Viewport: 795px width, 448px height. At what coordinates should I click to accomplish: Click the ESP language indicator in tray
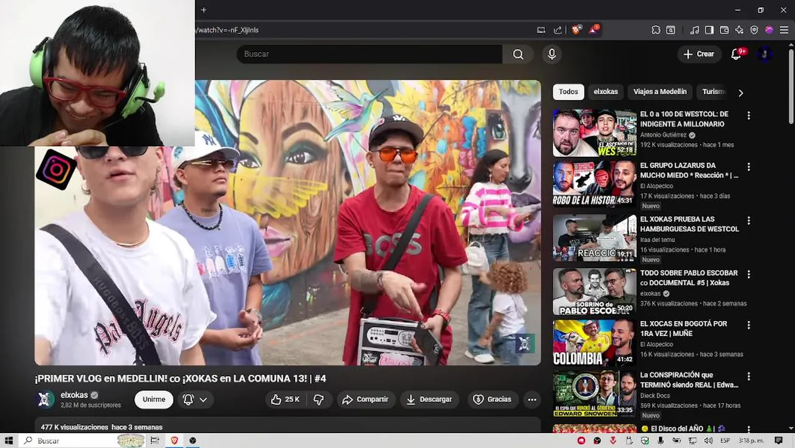pyautogui.click(x=725, y=441)
